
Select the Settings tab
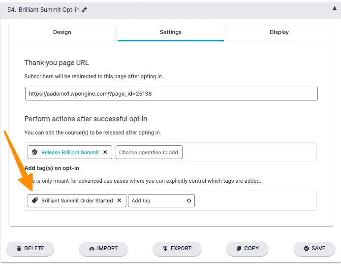(x=171, y=32)
